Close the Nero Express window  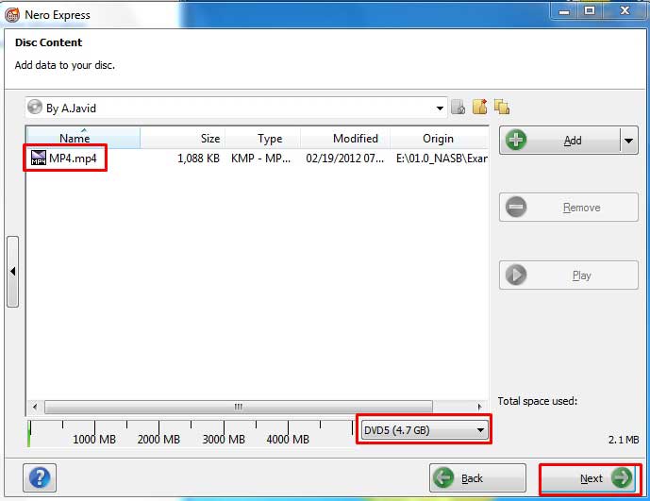625,11
